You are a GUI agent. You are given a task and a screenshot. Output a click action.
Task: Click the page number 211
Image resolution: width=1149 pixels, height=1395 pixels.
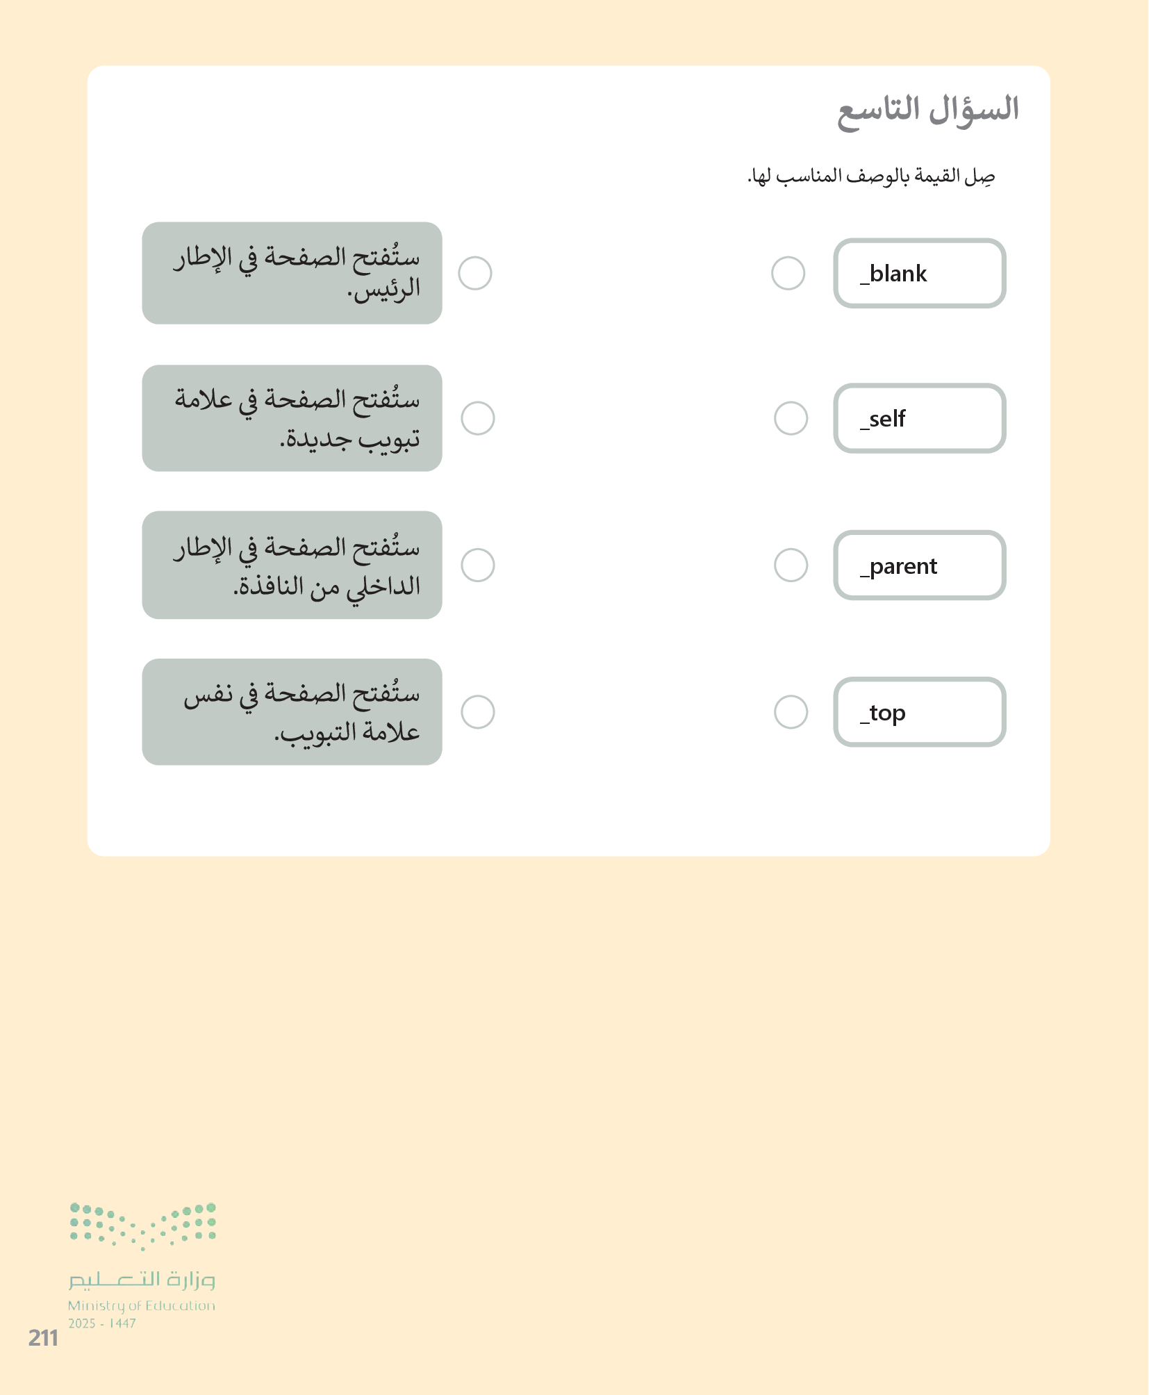(x=43, y=1337)
